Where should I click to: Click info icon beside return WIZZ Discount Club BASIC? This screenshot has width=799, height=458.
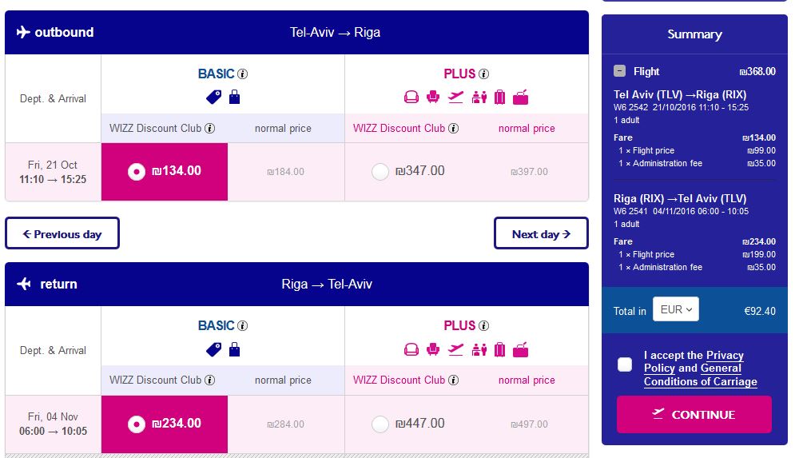click(x=209, y=380)
